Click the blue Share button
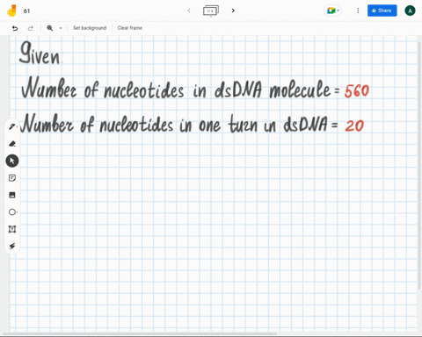Image resolution: width=422 pixels, height=337 pixels. [382, 11]
